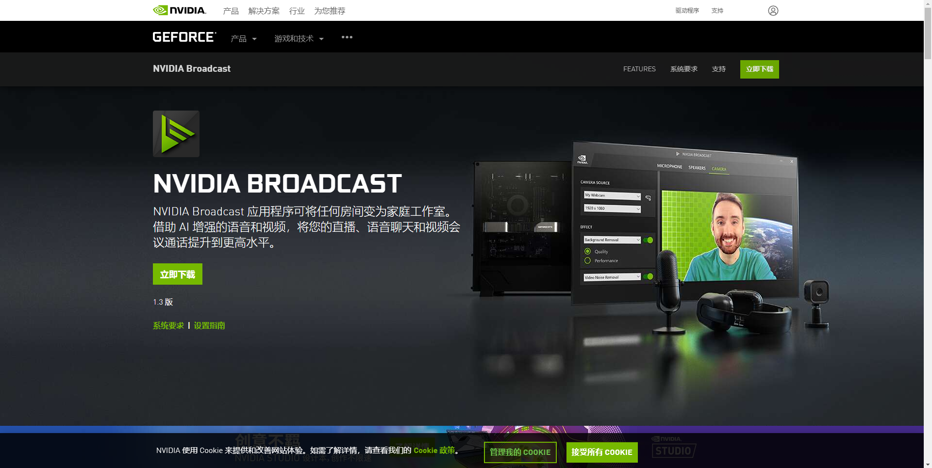Image resolution: width=932 pixels, height=468 pixels.
Task: Click the NVIDIA eye logo in app mockup
Action: (582, 160)
